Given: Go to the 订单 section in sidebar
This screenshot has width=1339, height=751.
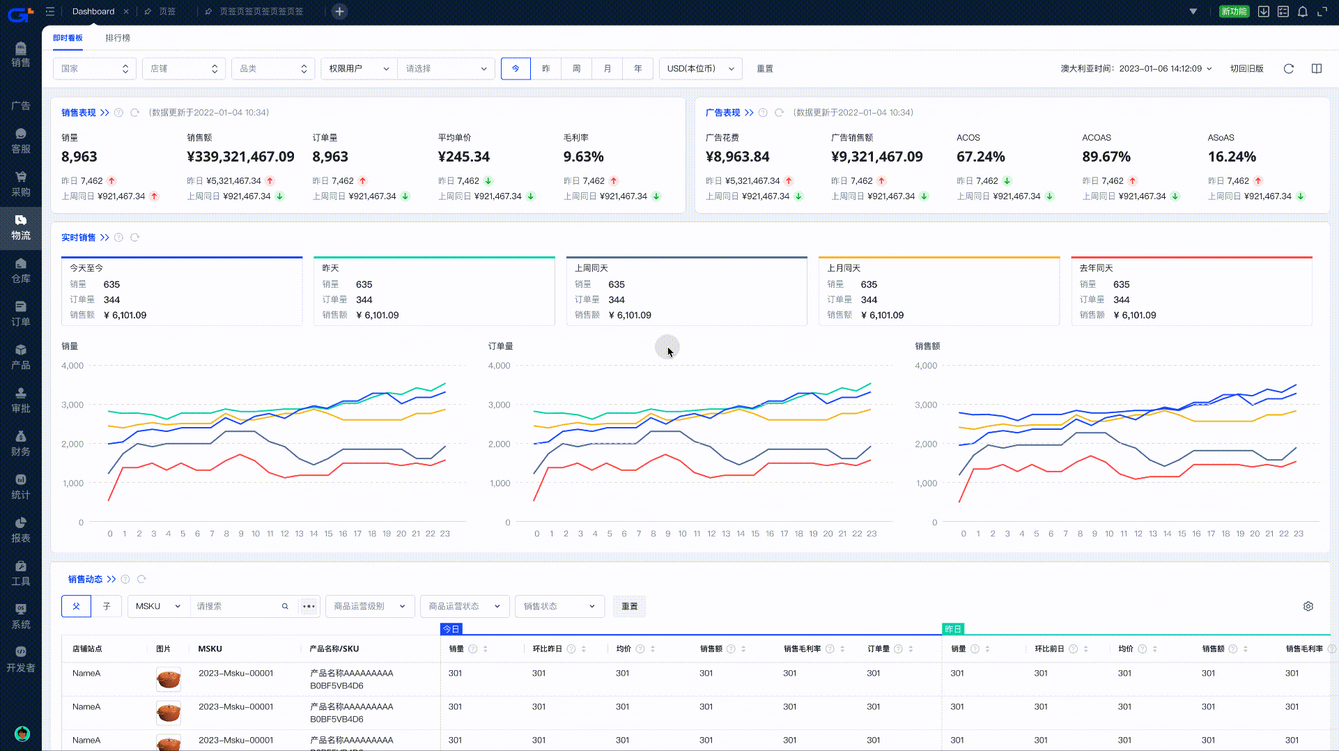Looking at the screenshot, I should [21, 313].
